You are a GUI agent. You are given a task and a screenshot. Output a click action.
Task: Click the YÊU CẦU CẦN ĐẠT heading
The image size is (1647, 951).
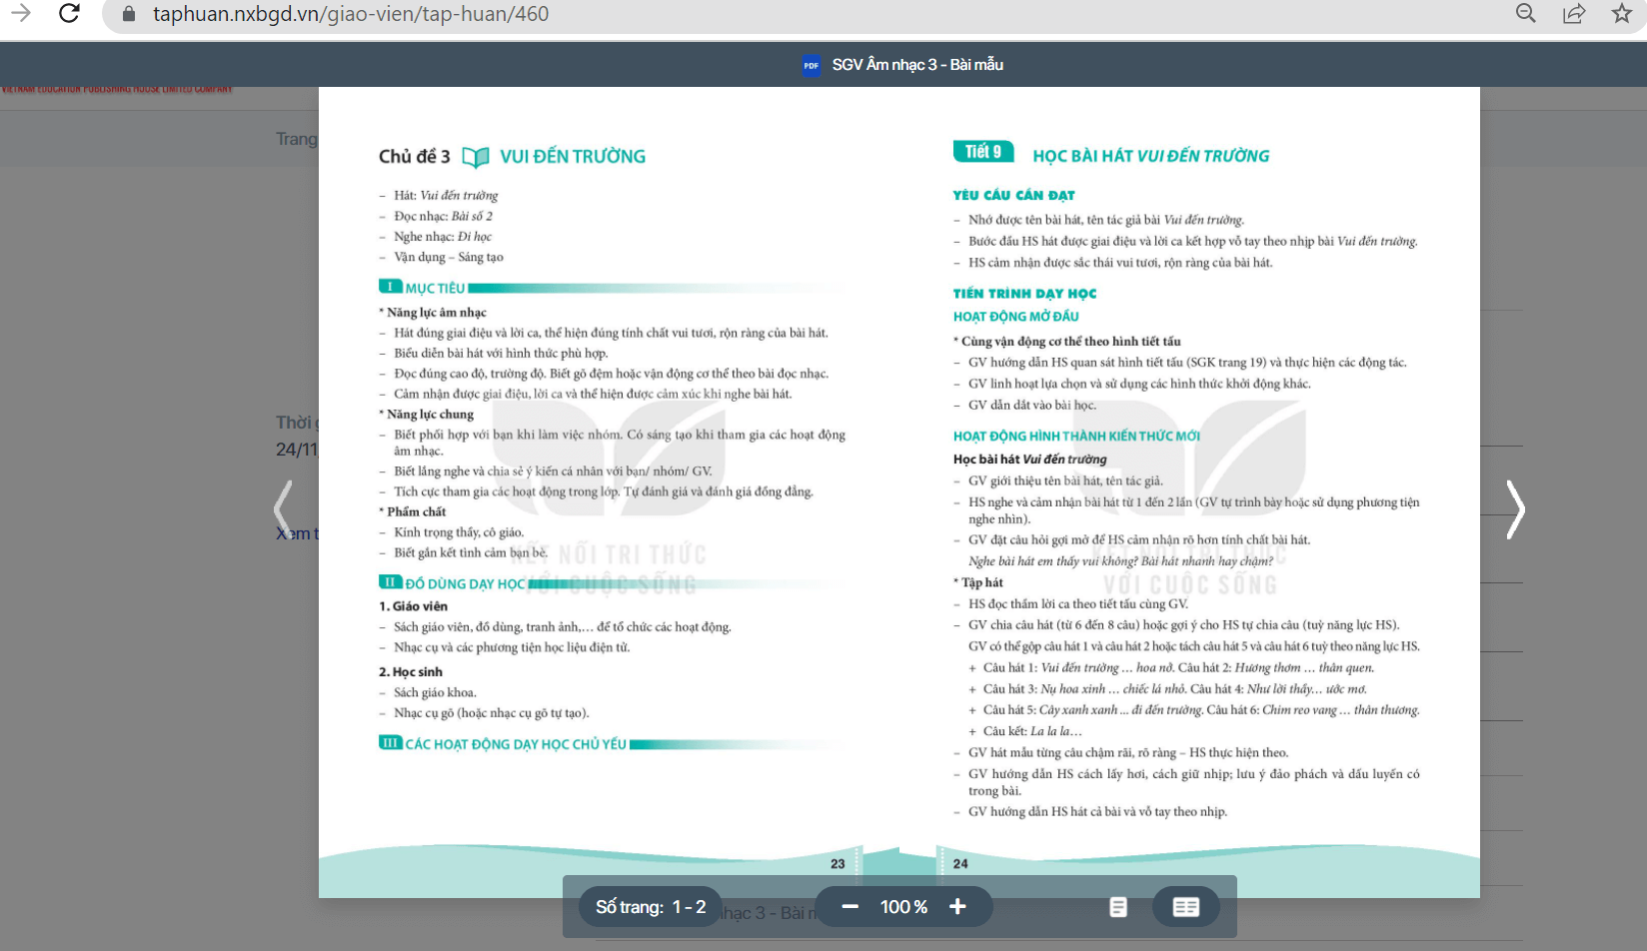pyautogui.click(x=1014, y=195)
